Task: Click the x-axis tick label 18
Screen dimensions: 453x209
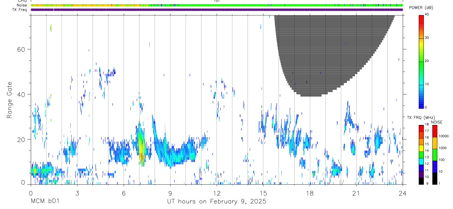Action: pos(310,193)
